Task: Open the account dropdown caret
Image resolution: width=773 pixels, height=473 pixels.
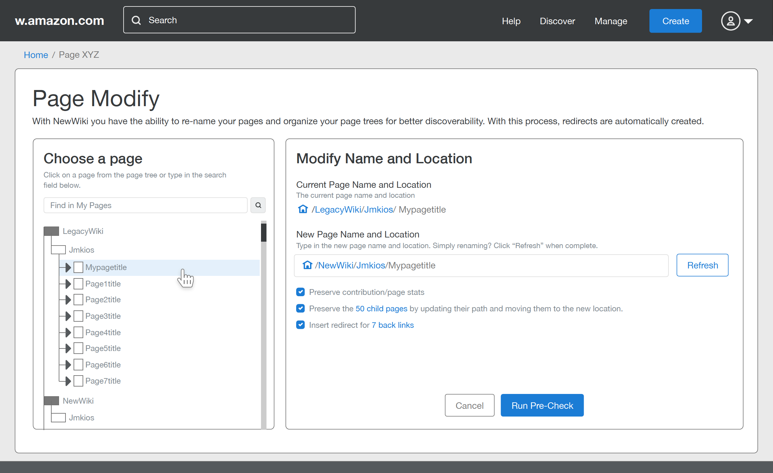Action: (748, 21)
